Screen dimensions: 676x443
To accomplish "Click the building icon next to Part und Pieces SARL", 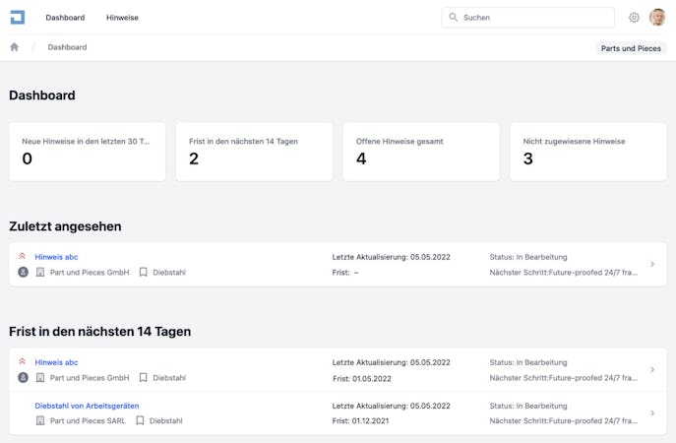I will [40, 421].
